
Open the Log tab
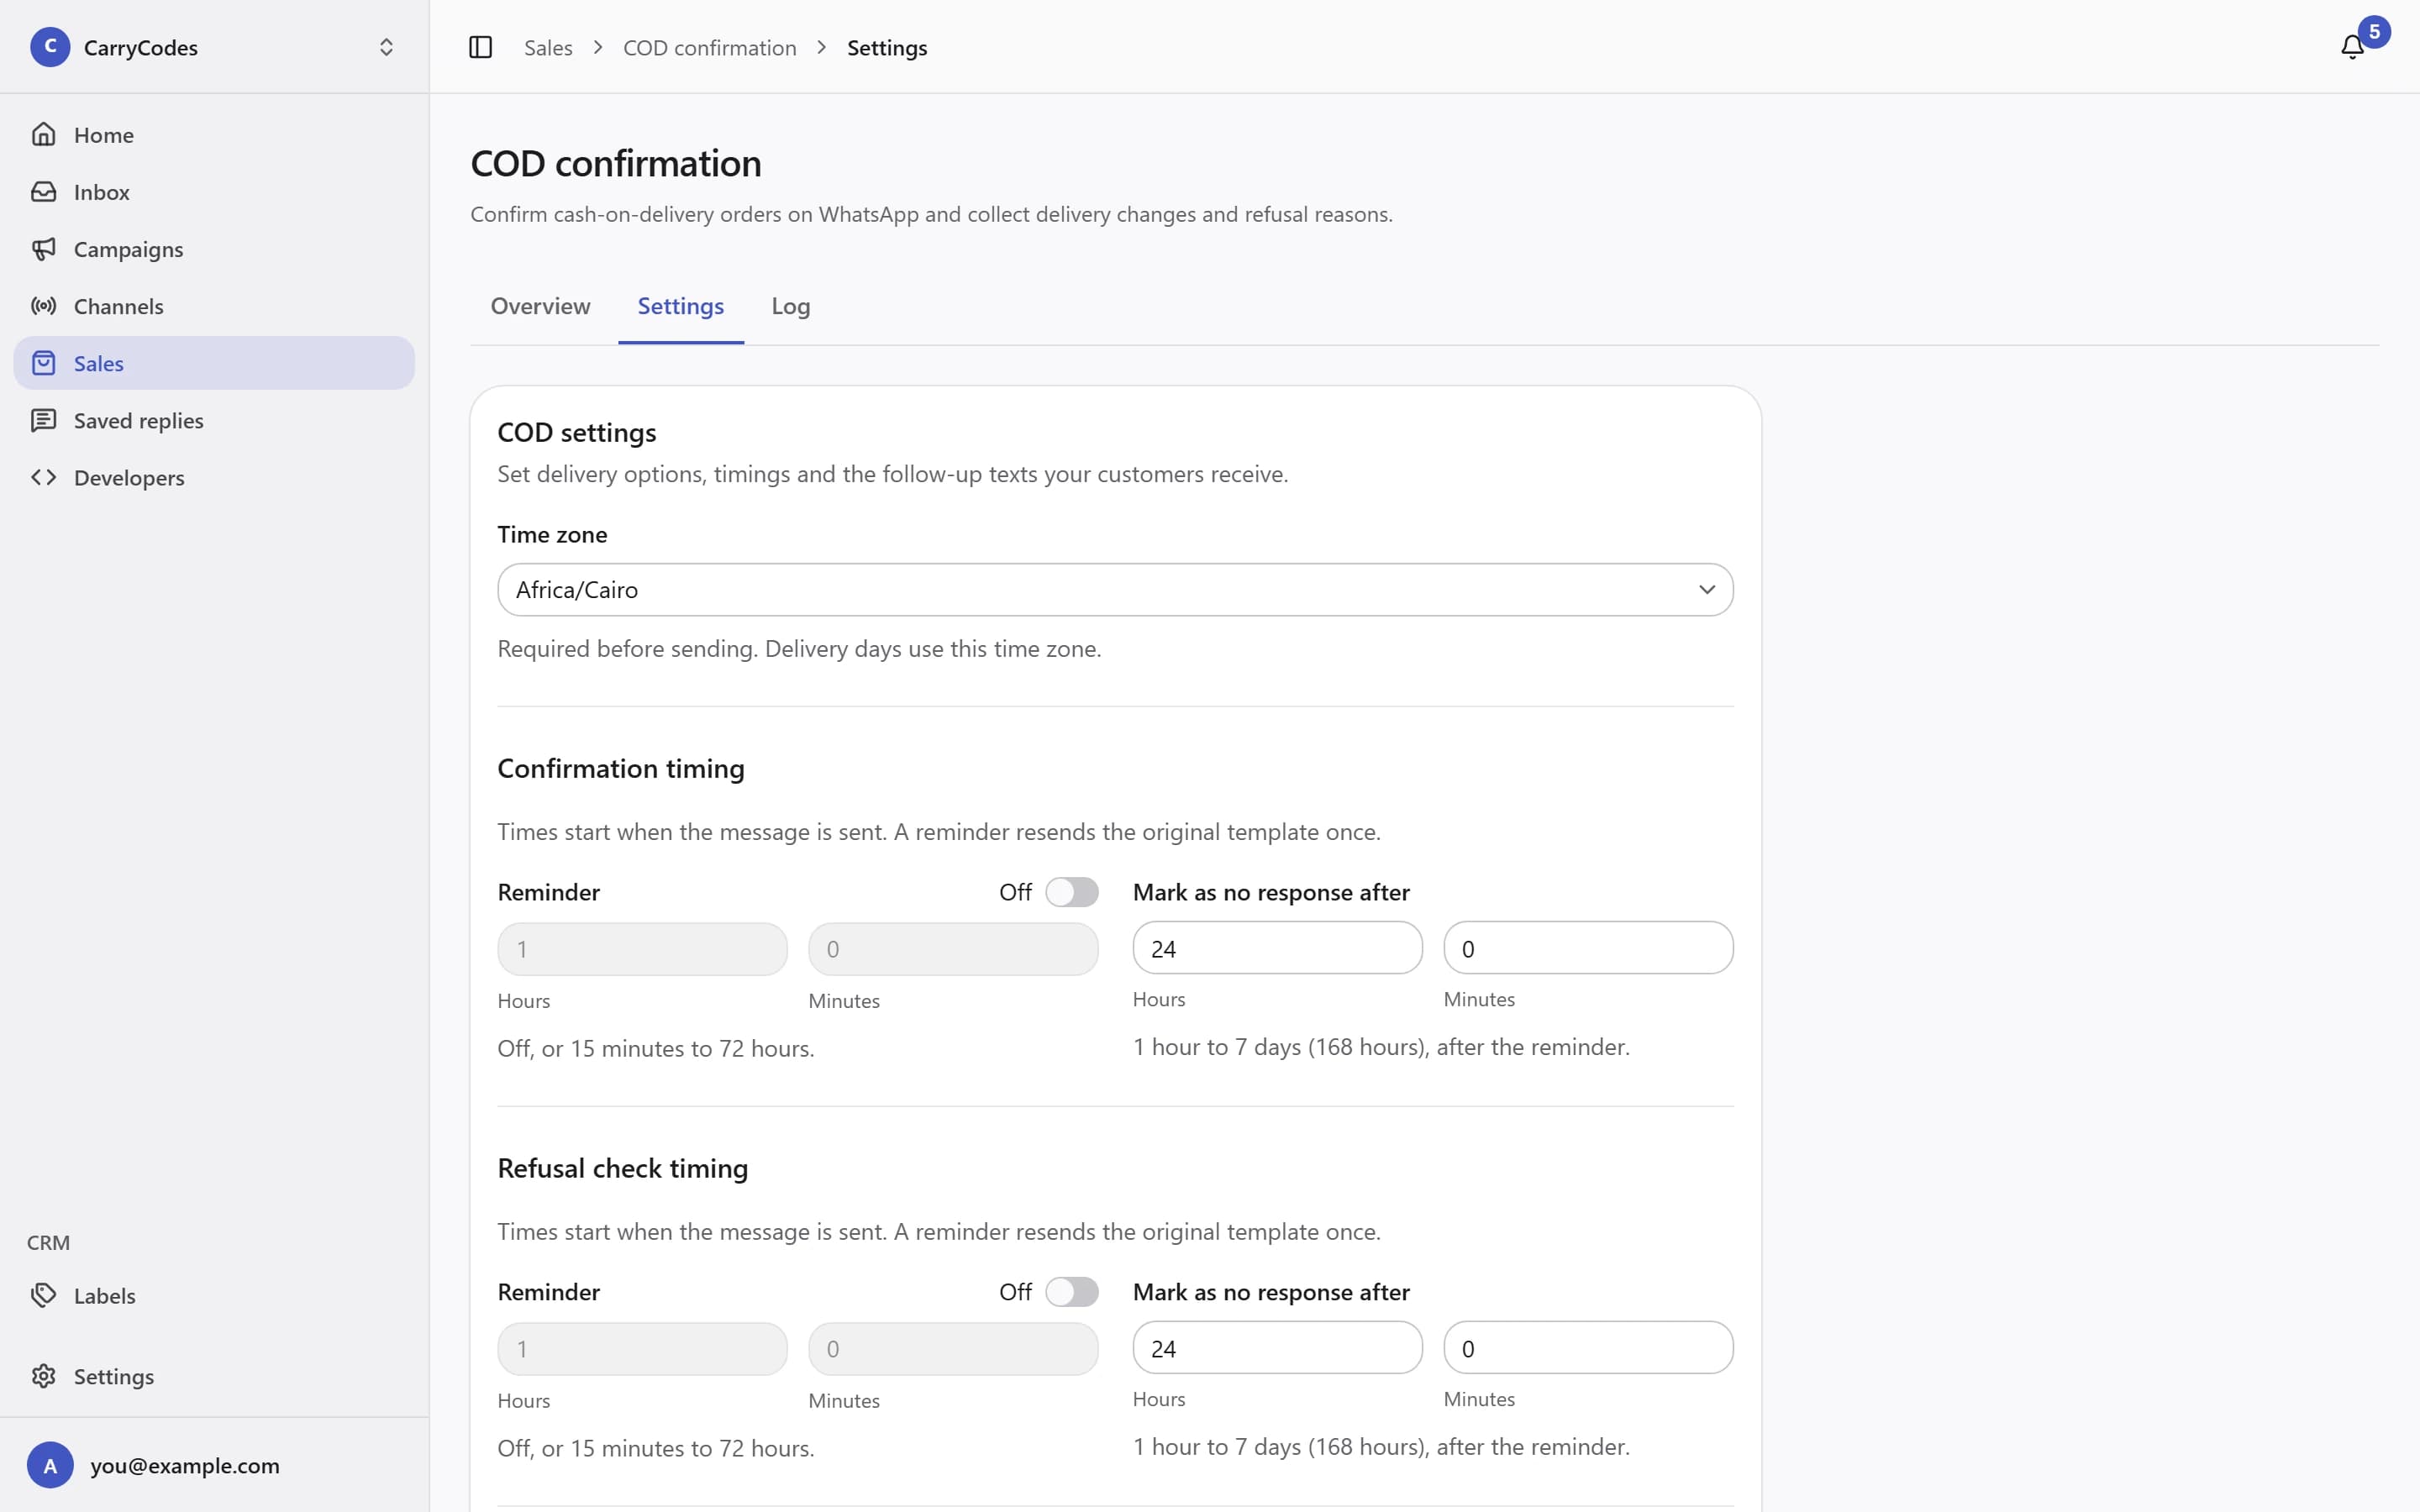(x=791, y=306)
